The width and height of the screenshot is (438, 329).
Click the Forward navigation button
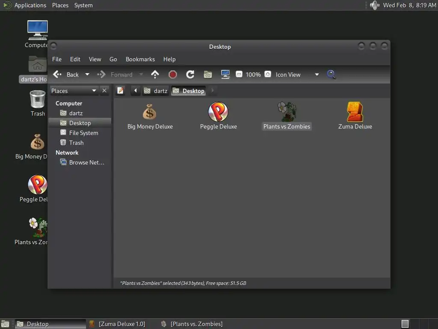click(x=115, y=75)
